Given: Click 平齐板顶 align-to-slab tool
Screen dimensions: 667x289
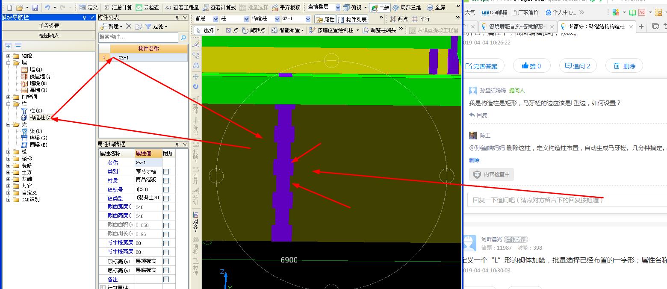Looking at the screenshot, I should tap(286, 7).
